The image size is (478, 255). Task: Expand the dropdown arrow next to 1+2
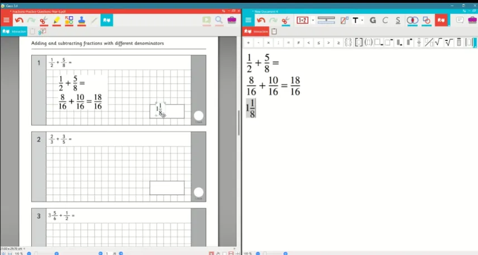point(313,21)
